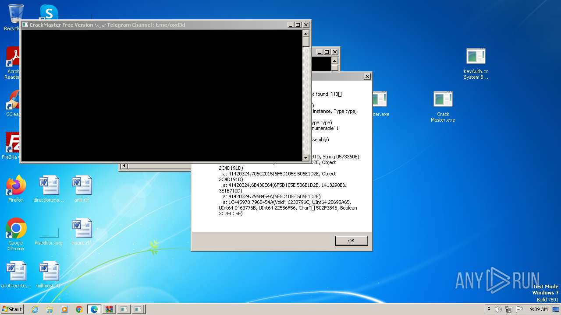The height and width of the screenshot is (315, 561).
Task: Click the Show desktop button
Action: click(556, 309)
